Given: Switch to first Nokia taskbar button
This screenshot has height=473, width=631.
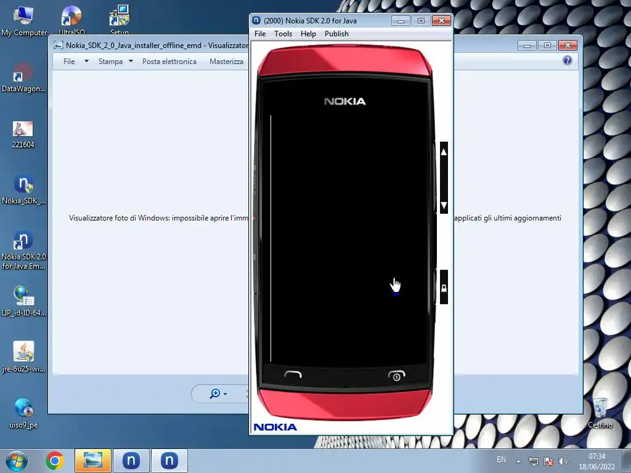Looking at the screenshot, I should click(131, 461).
